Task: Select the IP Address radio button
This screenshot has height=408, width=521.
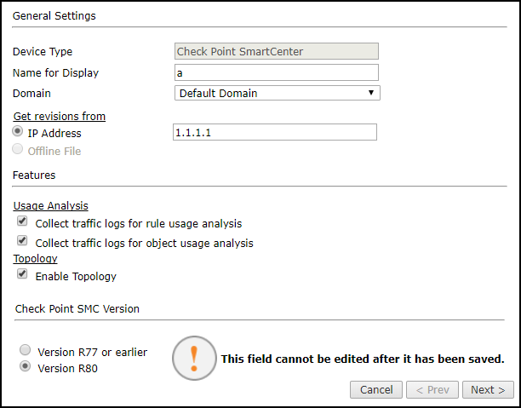Action: (x=17, y=131)
